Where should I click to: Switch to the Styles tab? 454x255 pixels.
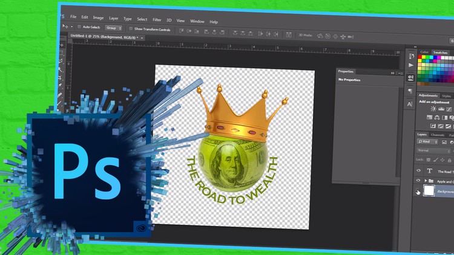click(x=446, y=96)
